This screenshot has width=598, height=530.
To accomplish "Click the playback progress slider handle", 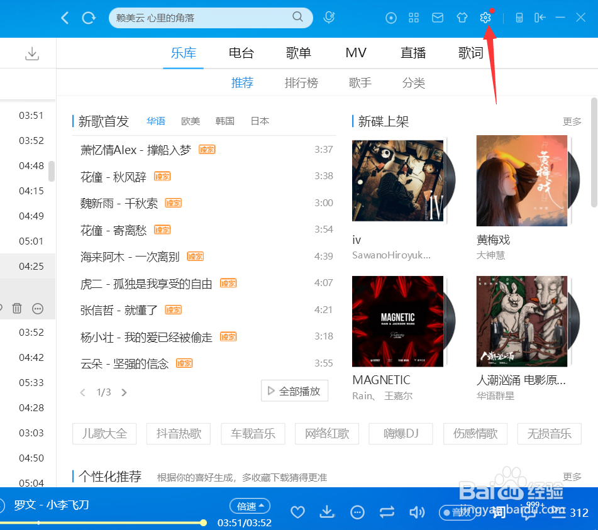I will (x=203, y=522).
